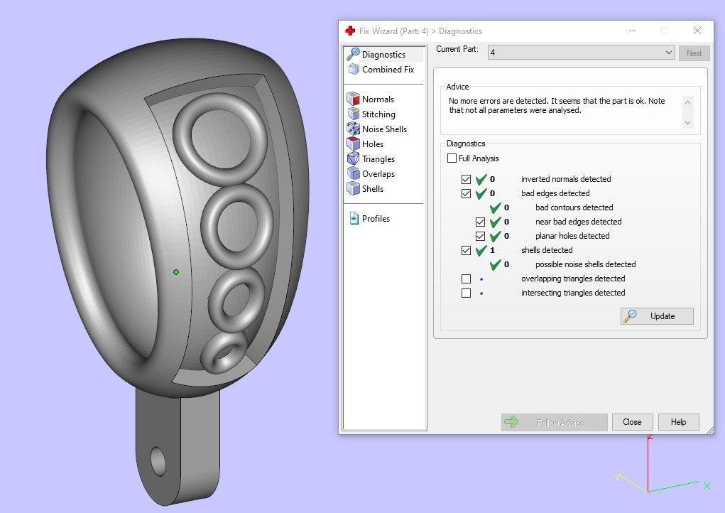Switch to the Holes page

pos(373,144)
